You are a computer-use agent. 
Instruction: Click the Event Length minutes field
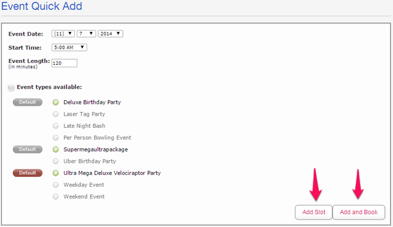[64, 63]
